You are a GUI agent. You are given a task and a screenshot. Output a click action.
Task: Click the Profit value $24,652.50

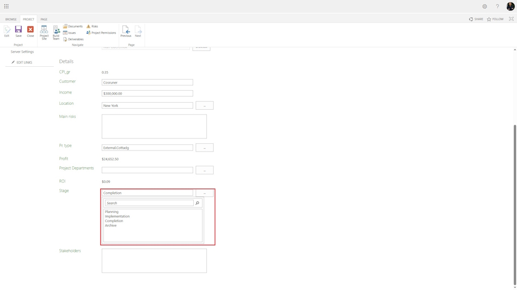coord(110,159)
